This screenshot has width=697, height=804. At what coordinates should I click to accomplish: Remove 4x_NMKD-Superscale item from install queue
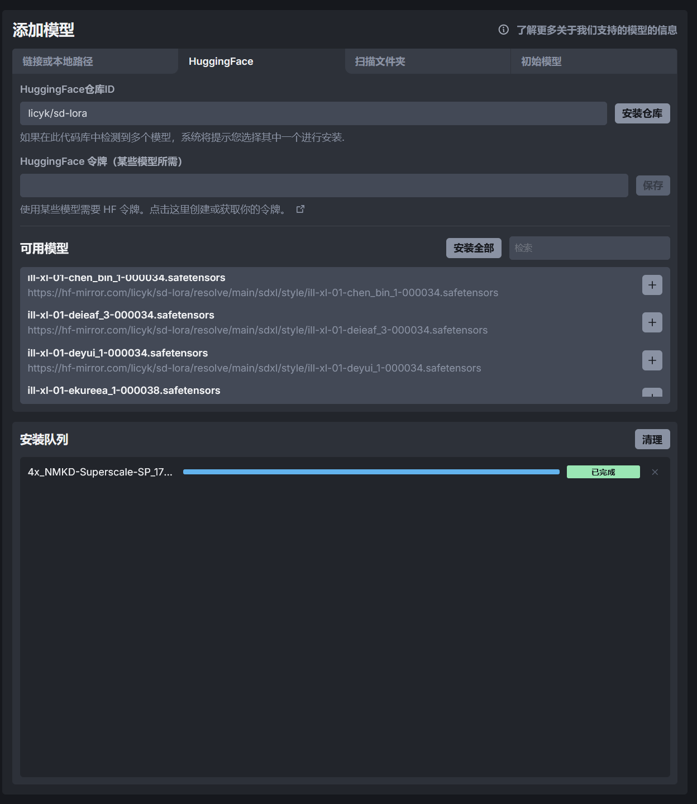655,472
